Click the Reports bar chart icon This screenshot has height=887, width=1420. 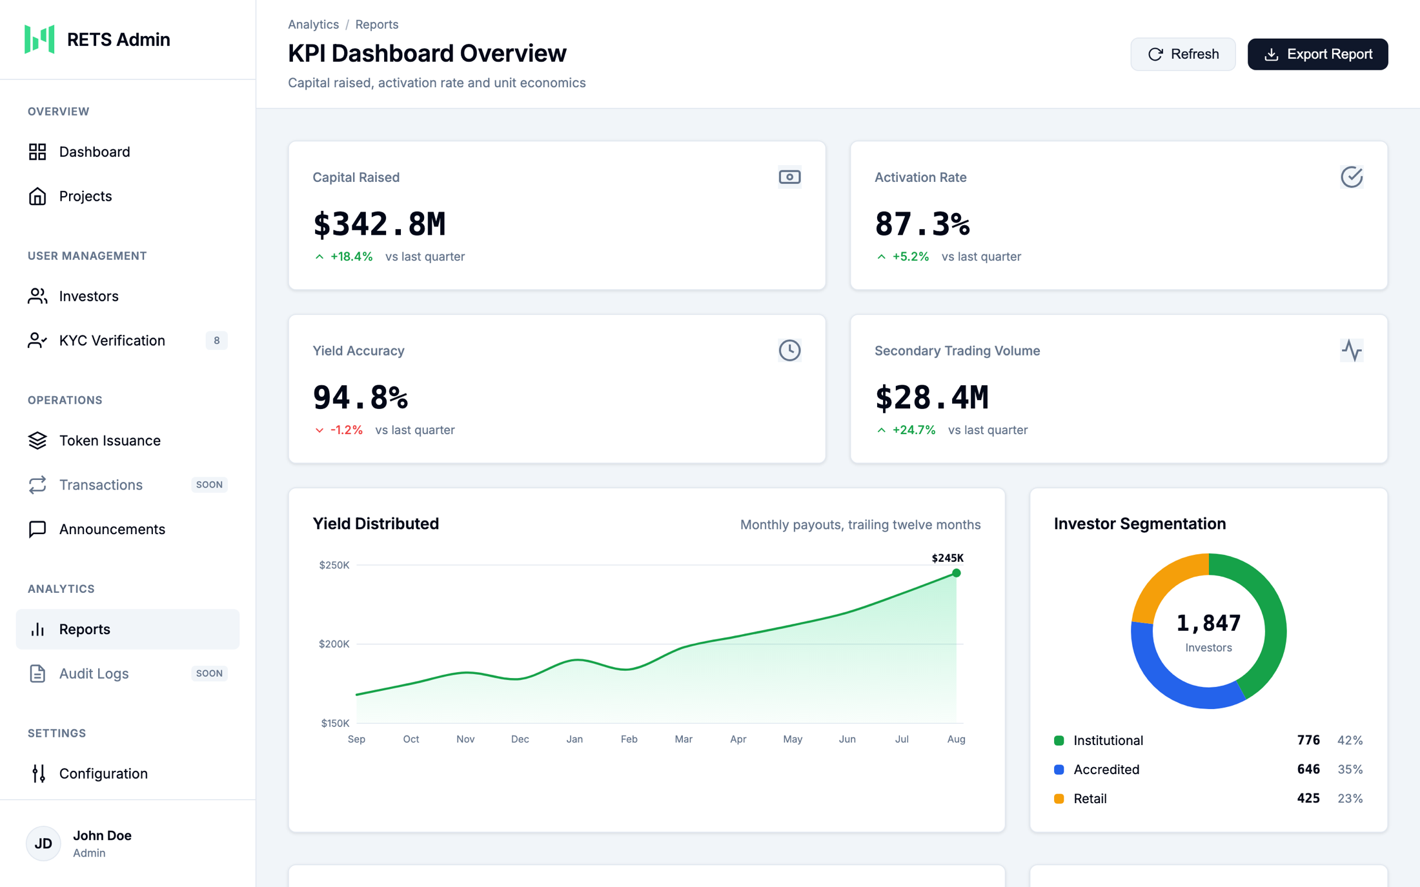(37, 630)
